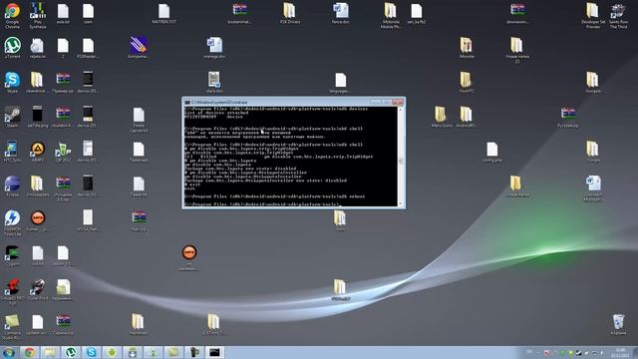This screenshot has height=359, width=638.
Task: Click the 'adb reboot' command line
Action: coord(275,196)
